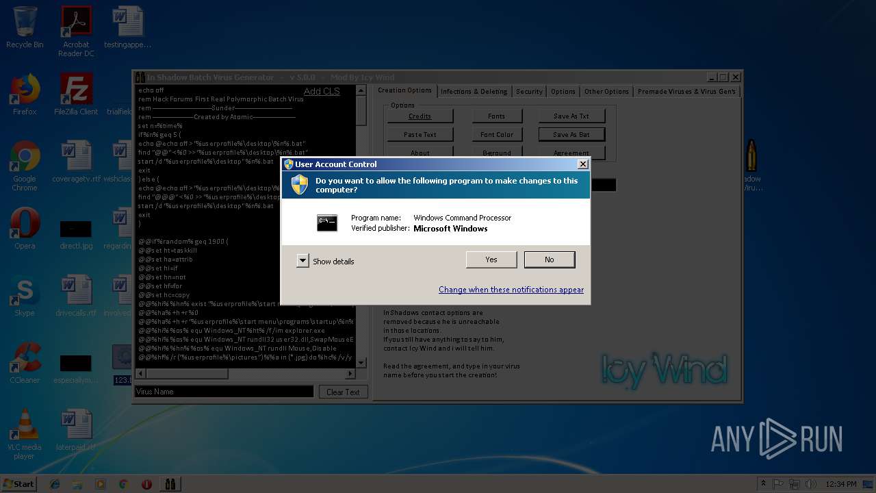Show hidden tray icons arrow
The width and height of the screenshot is (876, 493).
762,484
